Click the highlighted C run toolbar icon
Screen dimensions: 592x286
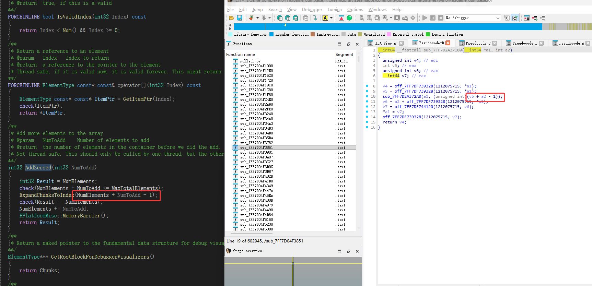point(515,18)
